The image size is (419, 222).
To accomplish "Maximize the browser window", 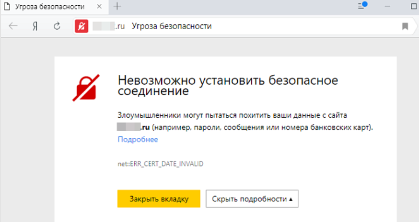I will tap(414, 6).
